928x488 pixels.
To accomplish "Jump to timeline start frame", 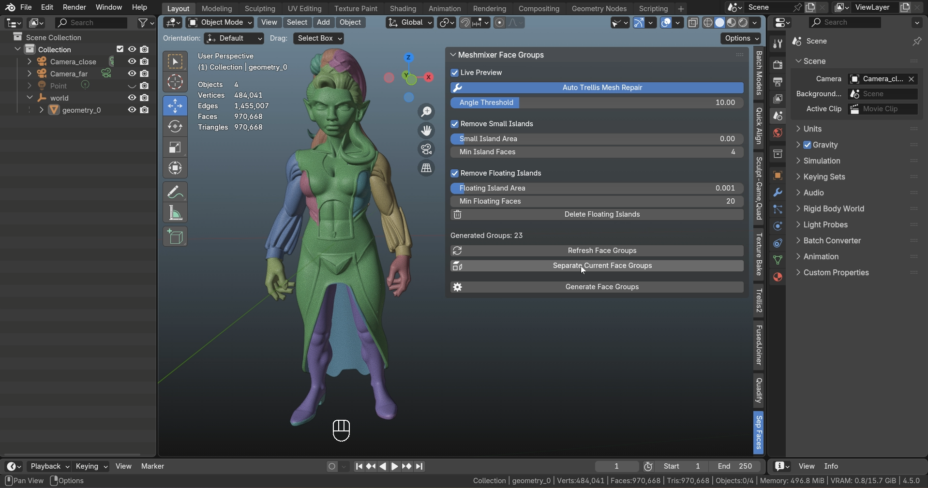I will click(359, 466).
